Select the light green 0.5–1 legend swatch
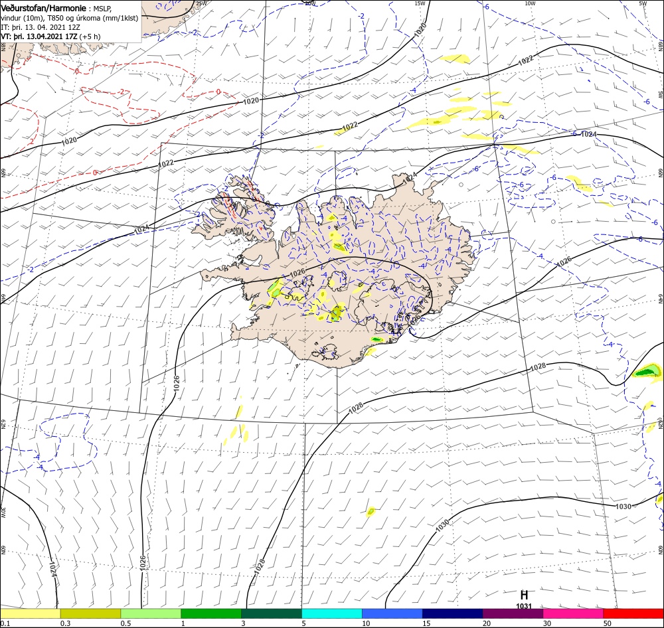 coord(151,613)
